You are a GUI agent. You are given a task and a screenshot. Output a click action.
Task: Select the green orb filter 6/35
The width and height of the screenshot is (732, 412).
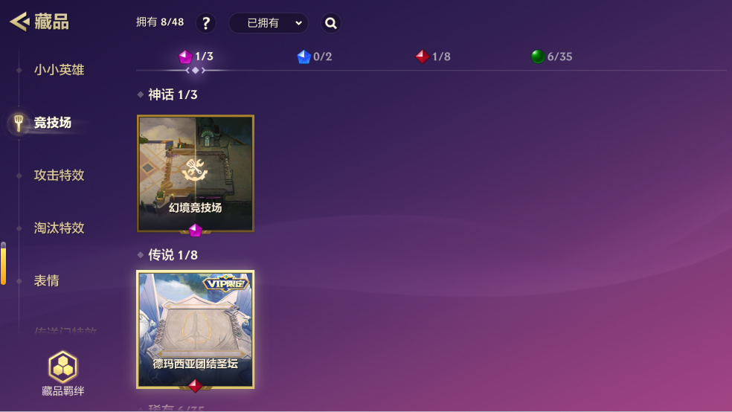(x=551, y=57)
